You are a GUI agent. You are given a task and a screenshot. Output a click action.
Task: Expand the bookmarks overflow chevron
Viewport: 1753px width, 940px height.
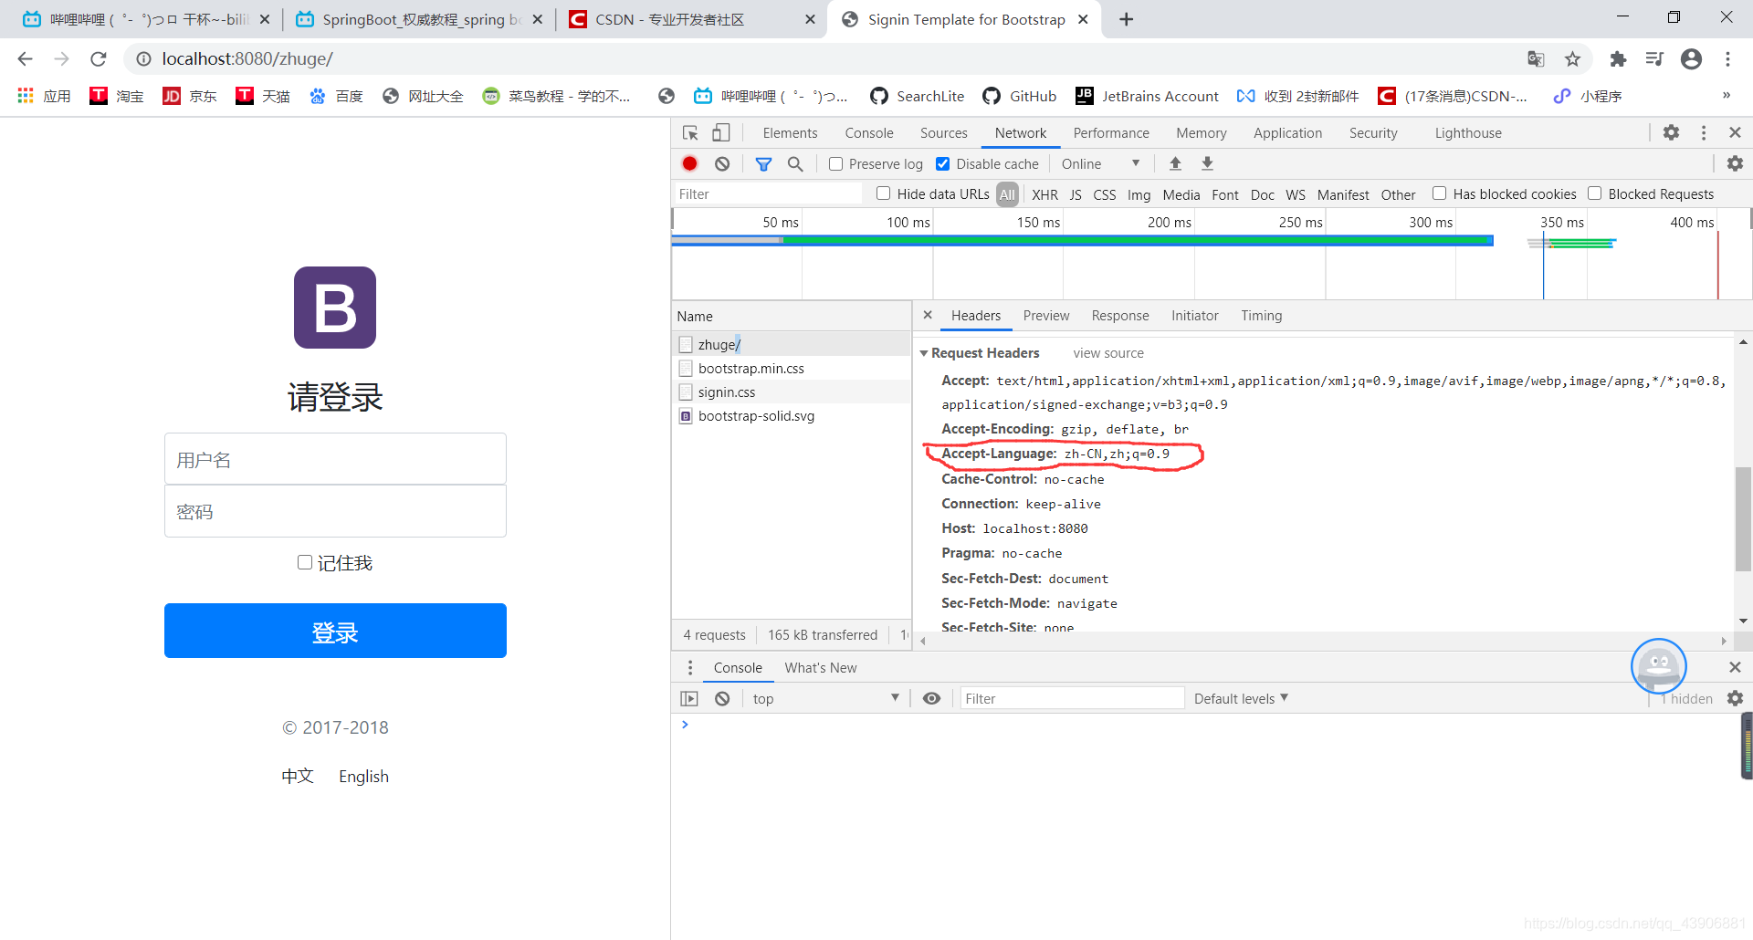(1726, 96)
